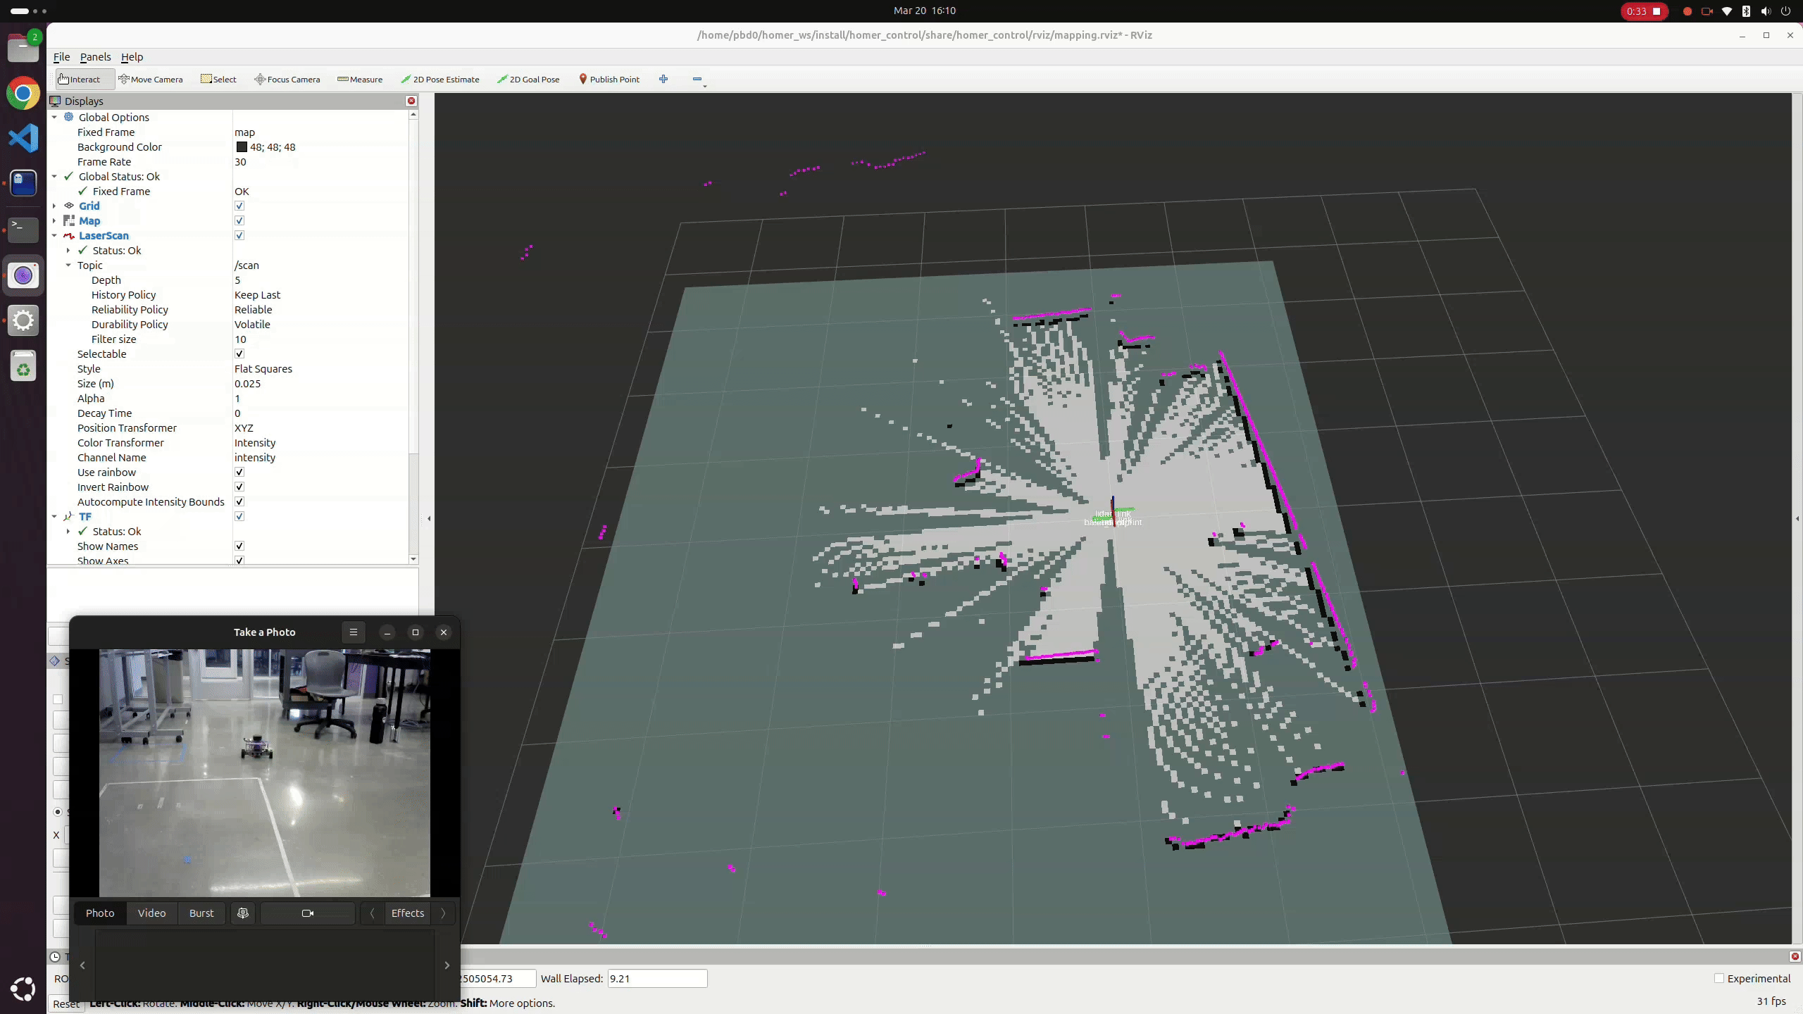This screenshot has width=1803, height=1014.
Task: Click the camera capture button in Take a Photo
Action: (x=308, y=913)
